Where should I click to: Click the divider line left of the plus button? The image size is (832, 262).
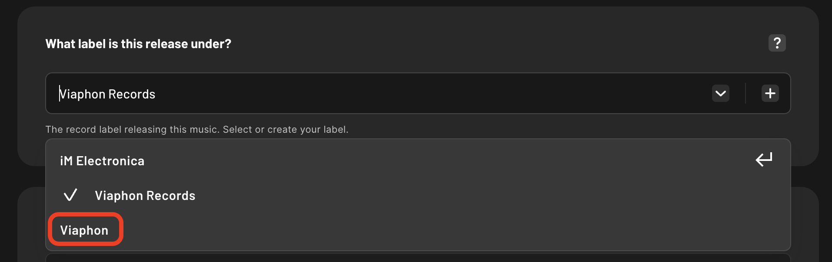[x=745, y=93]
